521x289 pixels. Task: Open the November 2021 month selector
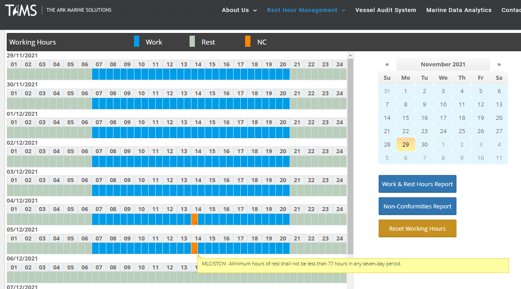coord(443,64)
